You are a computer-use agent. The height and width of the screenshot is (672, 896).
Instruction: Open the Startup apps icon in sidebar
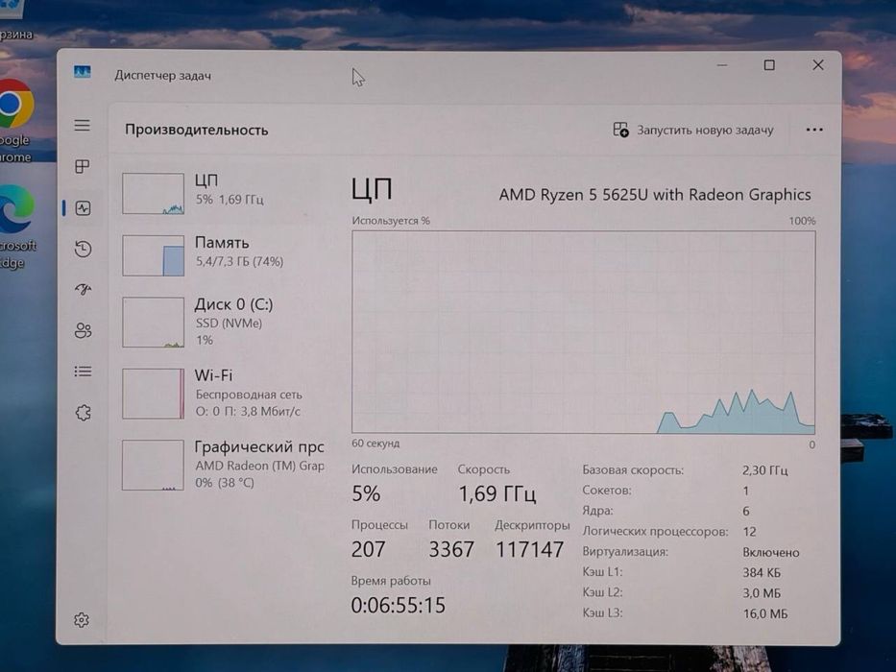point(83,290)
